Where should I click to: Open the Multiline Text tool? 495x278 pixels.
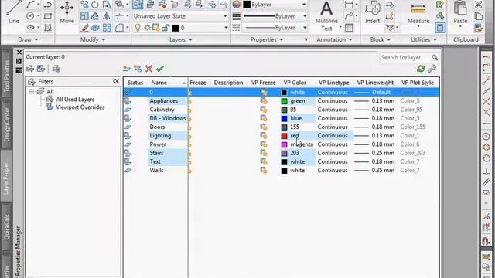pos(326,16)
